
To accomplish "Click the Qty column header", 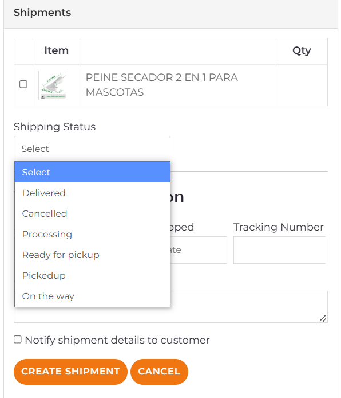I will (x=302, y=51).
